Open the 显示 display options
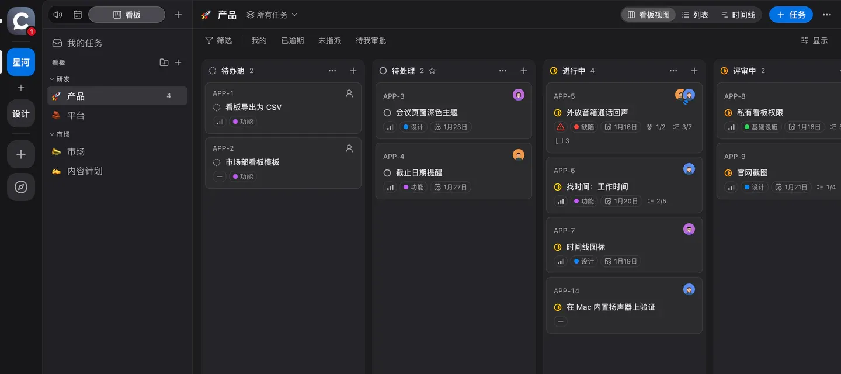The width and height of the screenshot is (841, 374). 815,40
